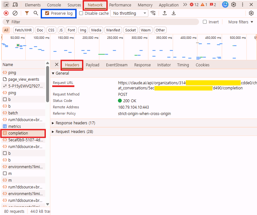
Task: Toggle the device emulation toolbar
Action: pos(15,4)
